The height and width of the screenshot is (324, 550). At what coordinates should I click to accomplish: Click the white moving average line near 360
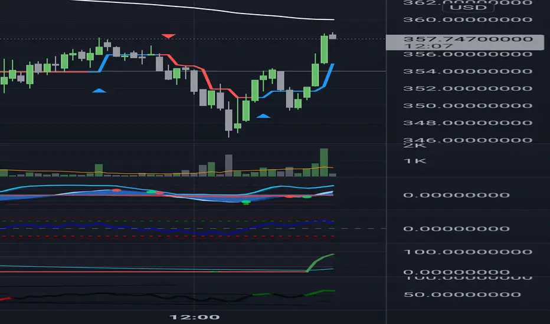[x=202, y=9]
